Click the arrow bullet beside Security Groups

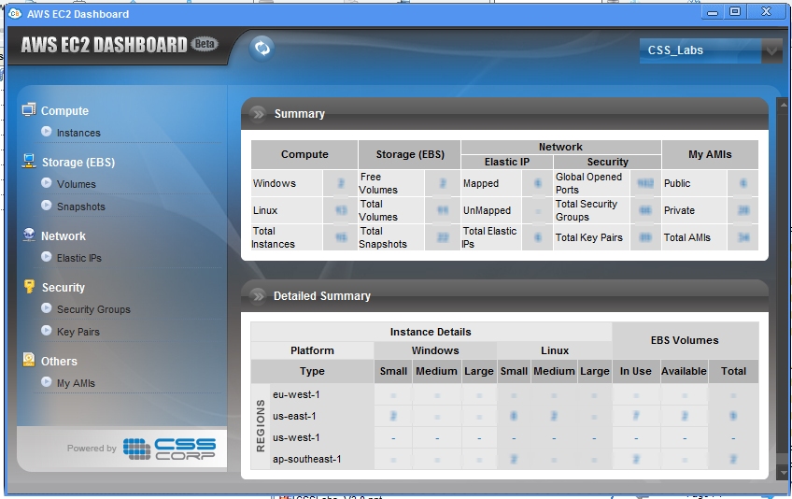point(47,308)
